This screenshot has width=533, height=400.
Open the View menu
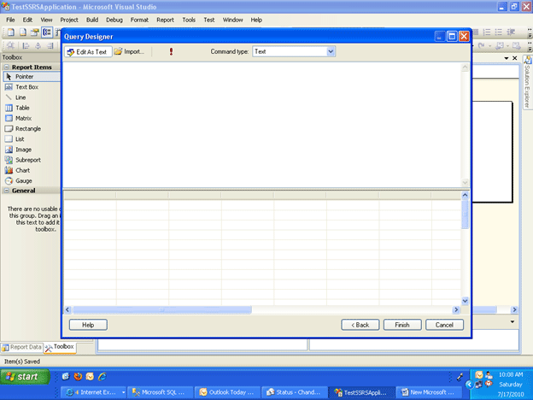click(47, 20)
